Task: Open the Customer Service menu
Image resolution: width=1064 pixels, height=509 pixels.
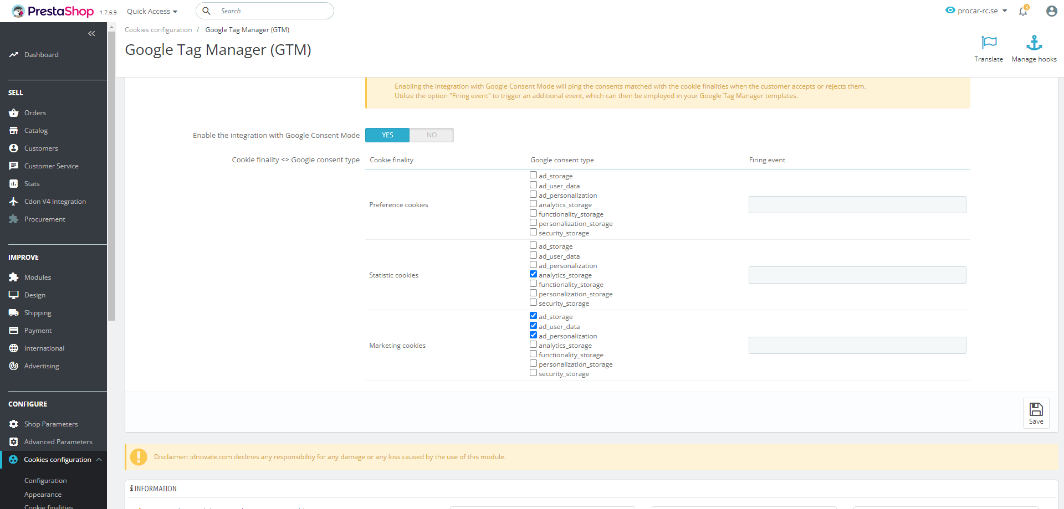Action: tap(52, 166)
